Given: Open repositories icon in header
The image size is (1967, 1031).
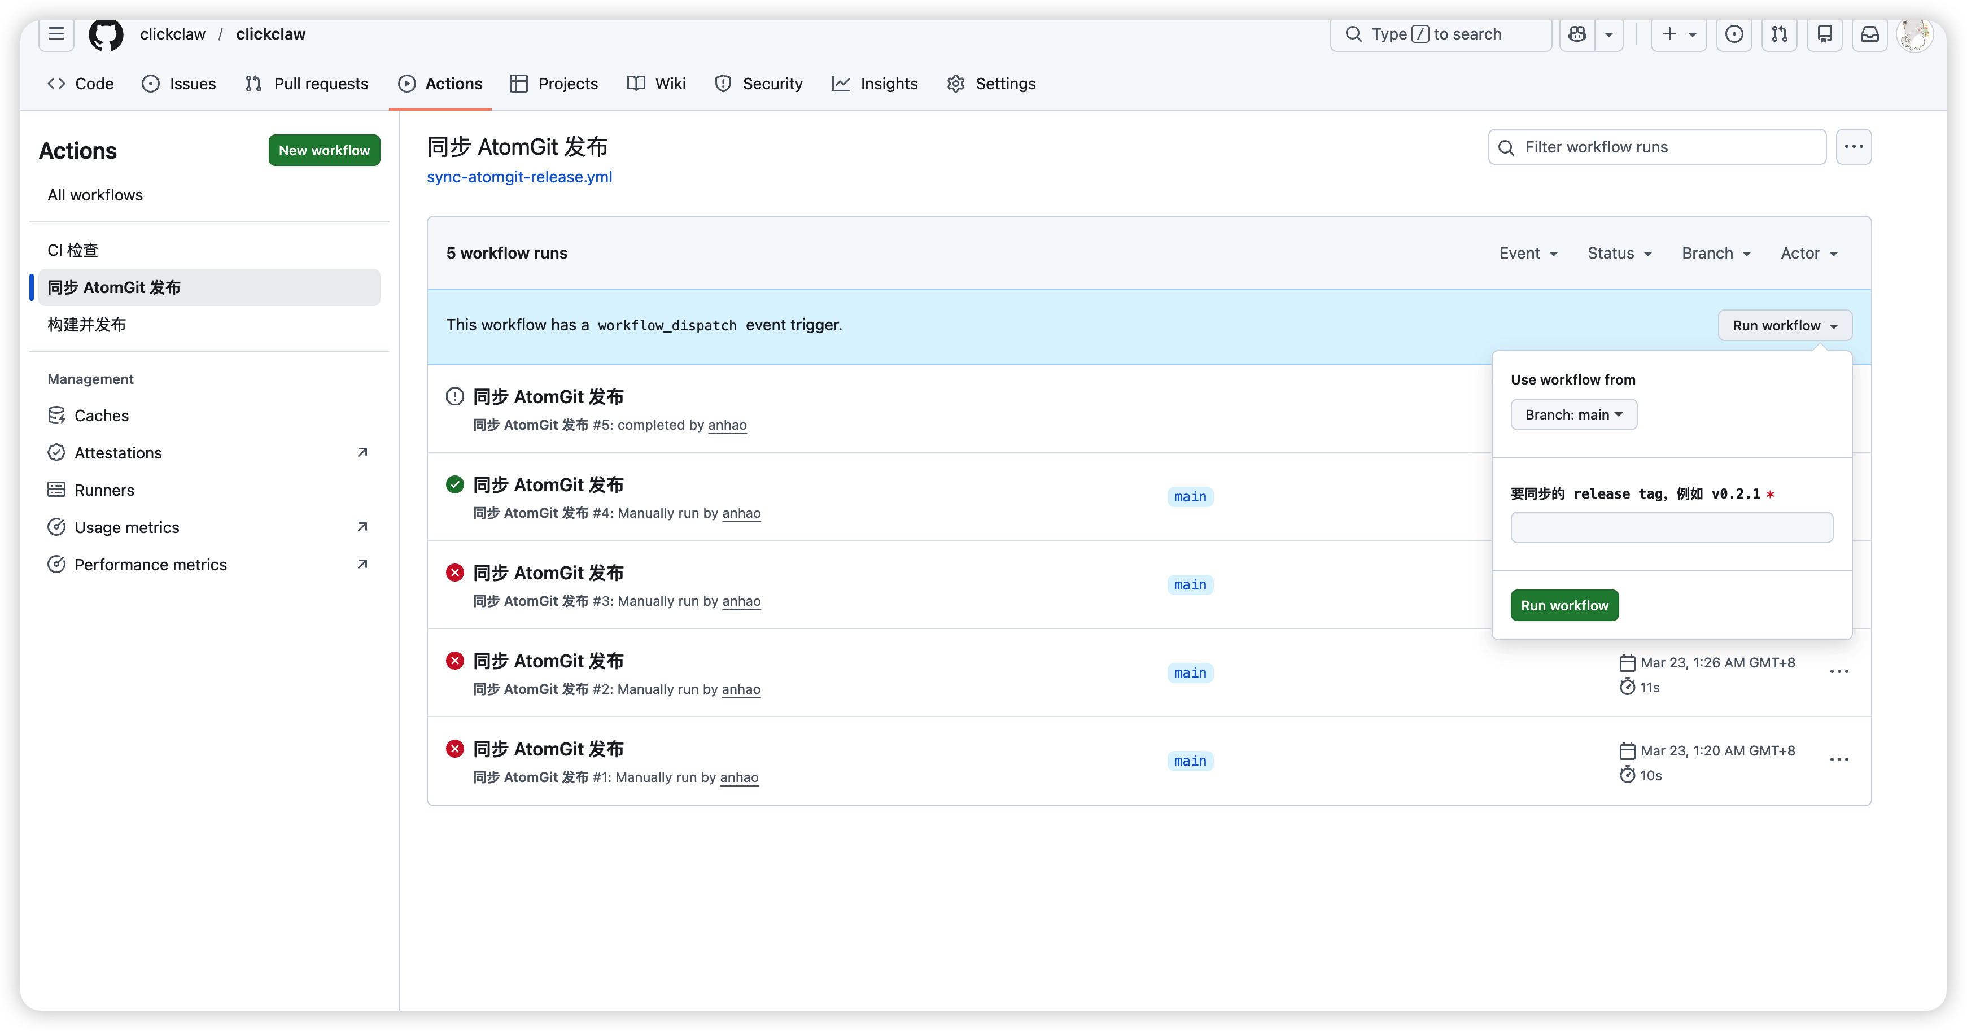Looking at the screenshot, I should 1824,34.
